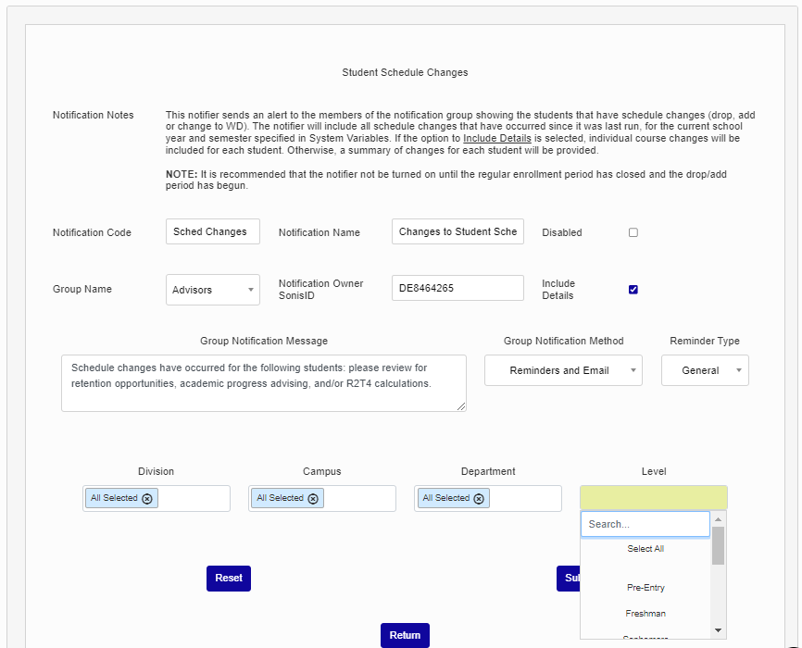Uncheck the Include Details checkbox
802x648 pixels.
(633, 290)
